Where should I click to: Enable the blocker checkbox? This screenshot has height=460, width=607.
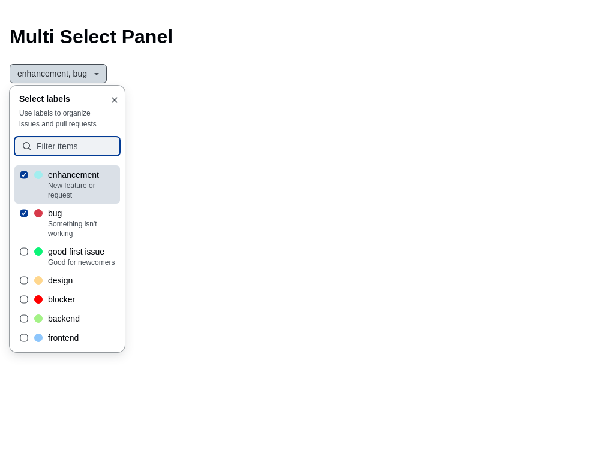24,299
